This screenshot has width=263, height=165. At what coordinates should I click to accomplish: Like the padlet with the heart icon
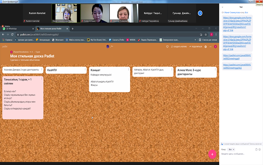click(x=168, y=47)
